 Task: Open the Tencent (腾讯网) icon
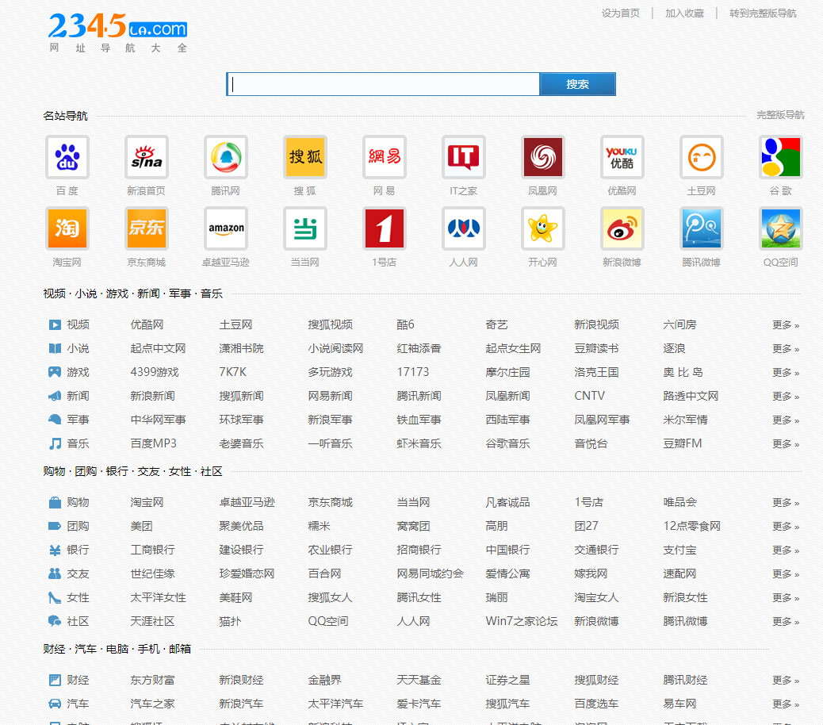(226, 157)
